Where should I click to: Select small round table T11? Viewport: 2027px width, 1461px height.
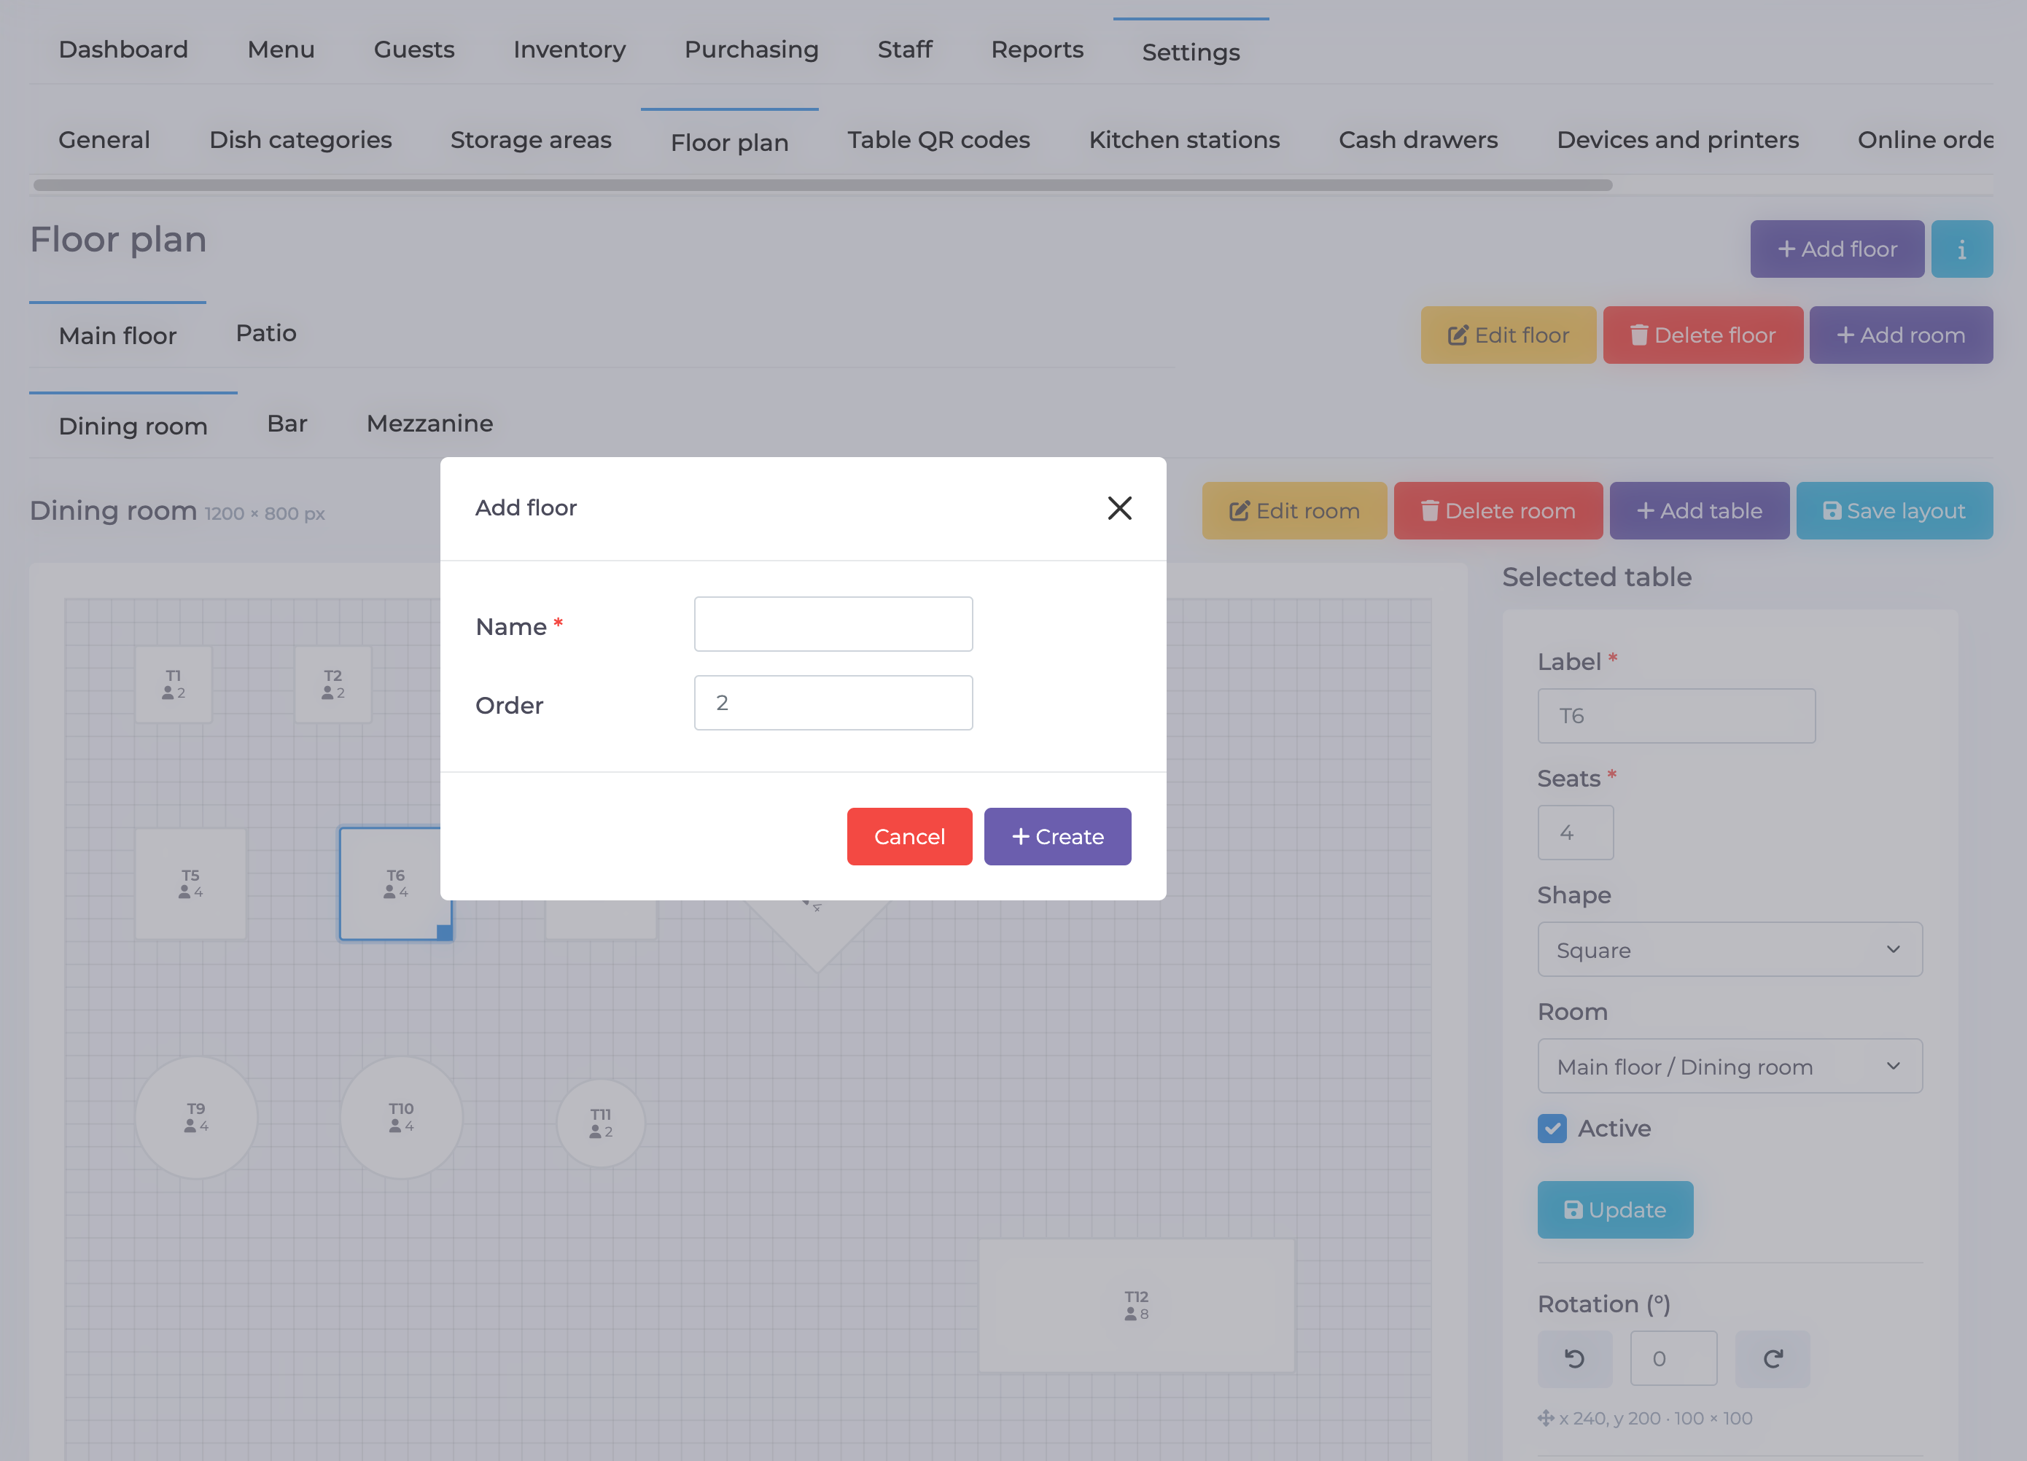tap(601, 1123)
